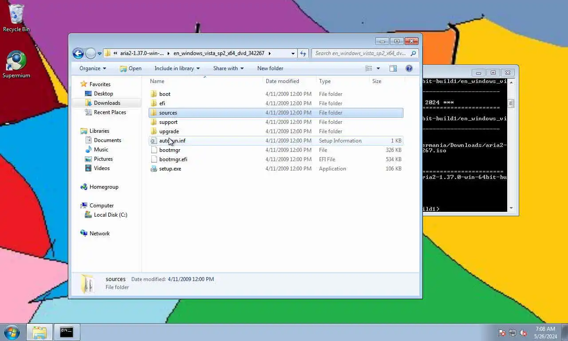Click the en_windows_vista_sp2_x64_dvd_342267 breadcrumb

219,53
